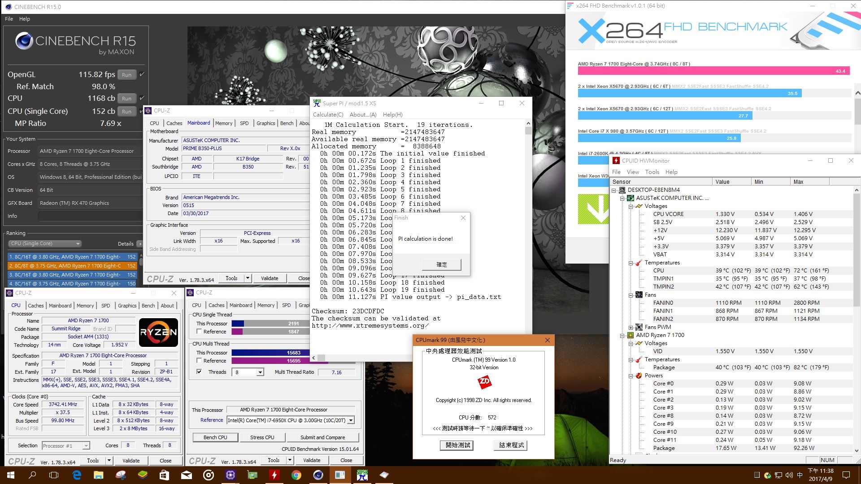Click the thermometer icon beside motherboard Temperatures
Screen dimensions: 861x484
pos(639,263)
